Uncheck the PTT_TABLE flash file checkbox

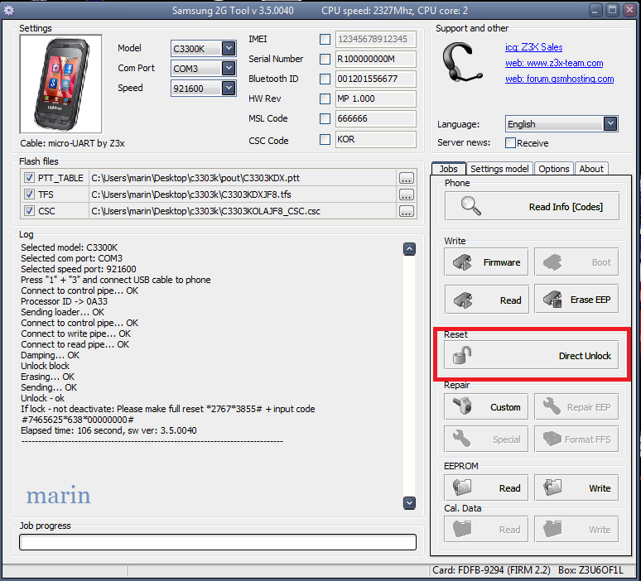(x=29, y=178)
